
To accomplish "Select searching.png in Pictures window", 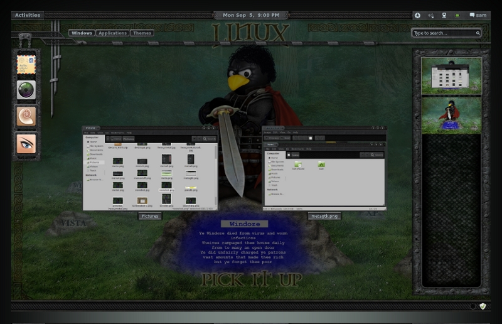I will (x=191, y=202).
